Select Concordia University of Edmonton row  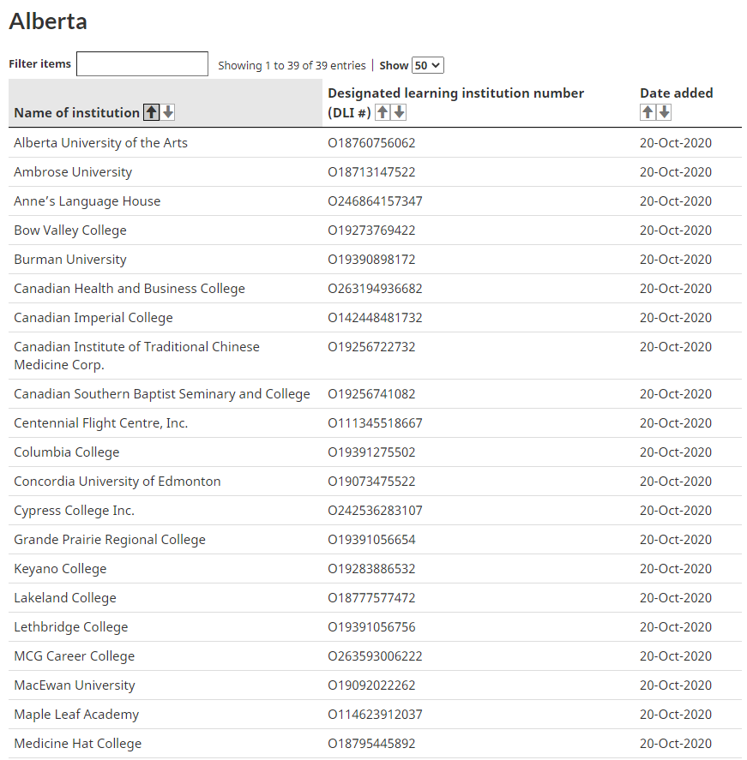click(117, 482)
